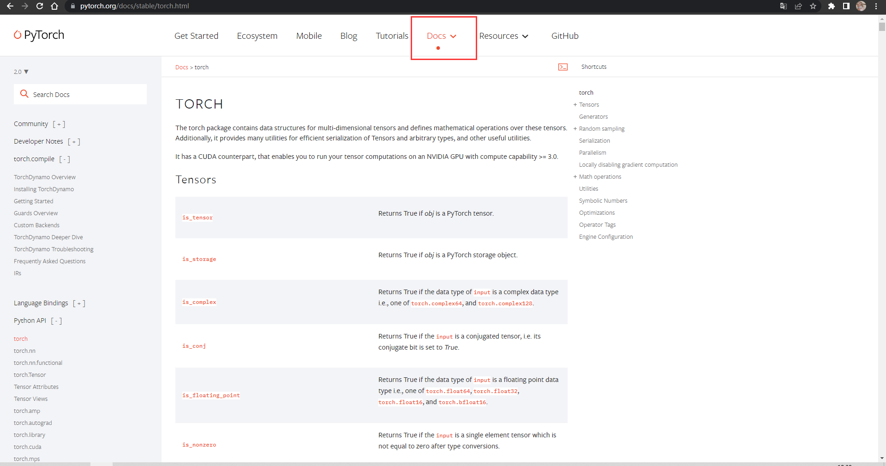Open the Blog page
Image resolution: width=886 pixels, height=466 pixels.
click(348, 36)
